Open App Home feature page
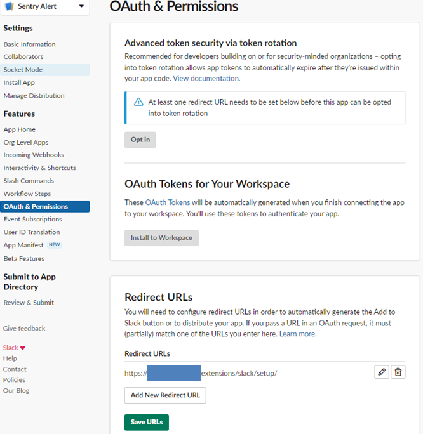The width and height of the screenshot is (423, 434). [20, 129]
